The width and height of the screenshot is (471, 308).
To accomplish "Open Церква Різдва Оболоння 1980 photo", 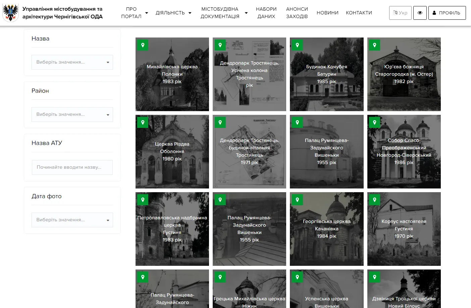I will [x=172, y=152].
